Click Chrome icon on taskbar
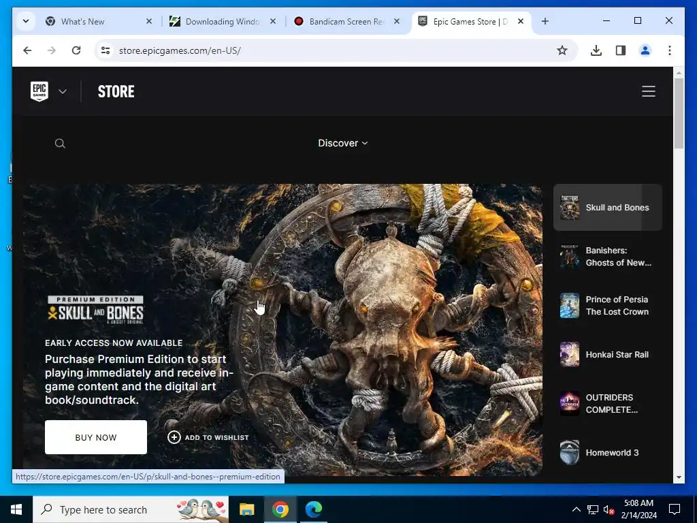697x523 pixels. 280,509
